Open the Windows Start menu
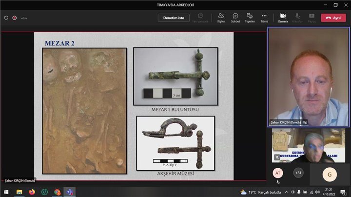The height and width of the screenshot is (197, 351). point(6,192)
